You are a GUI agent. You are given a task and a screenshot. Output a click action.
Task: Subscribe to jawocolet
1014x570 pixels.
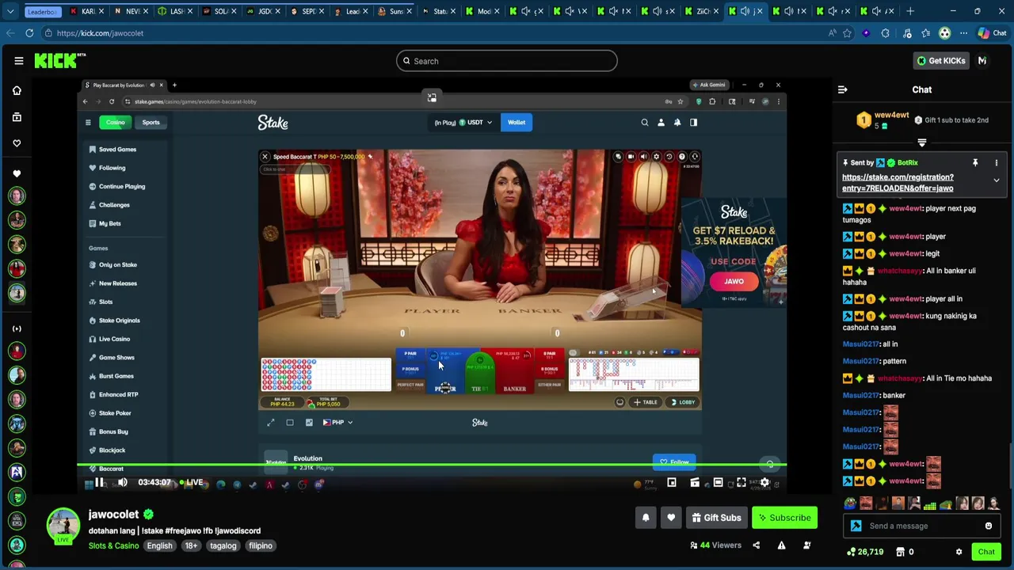click(784, 518)
